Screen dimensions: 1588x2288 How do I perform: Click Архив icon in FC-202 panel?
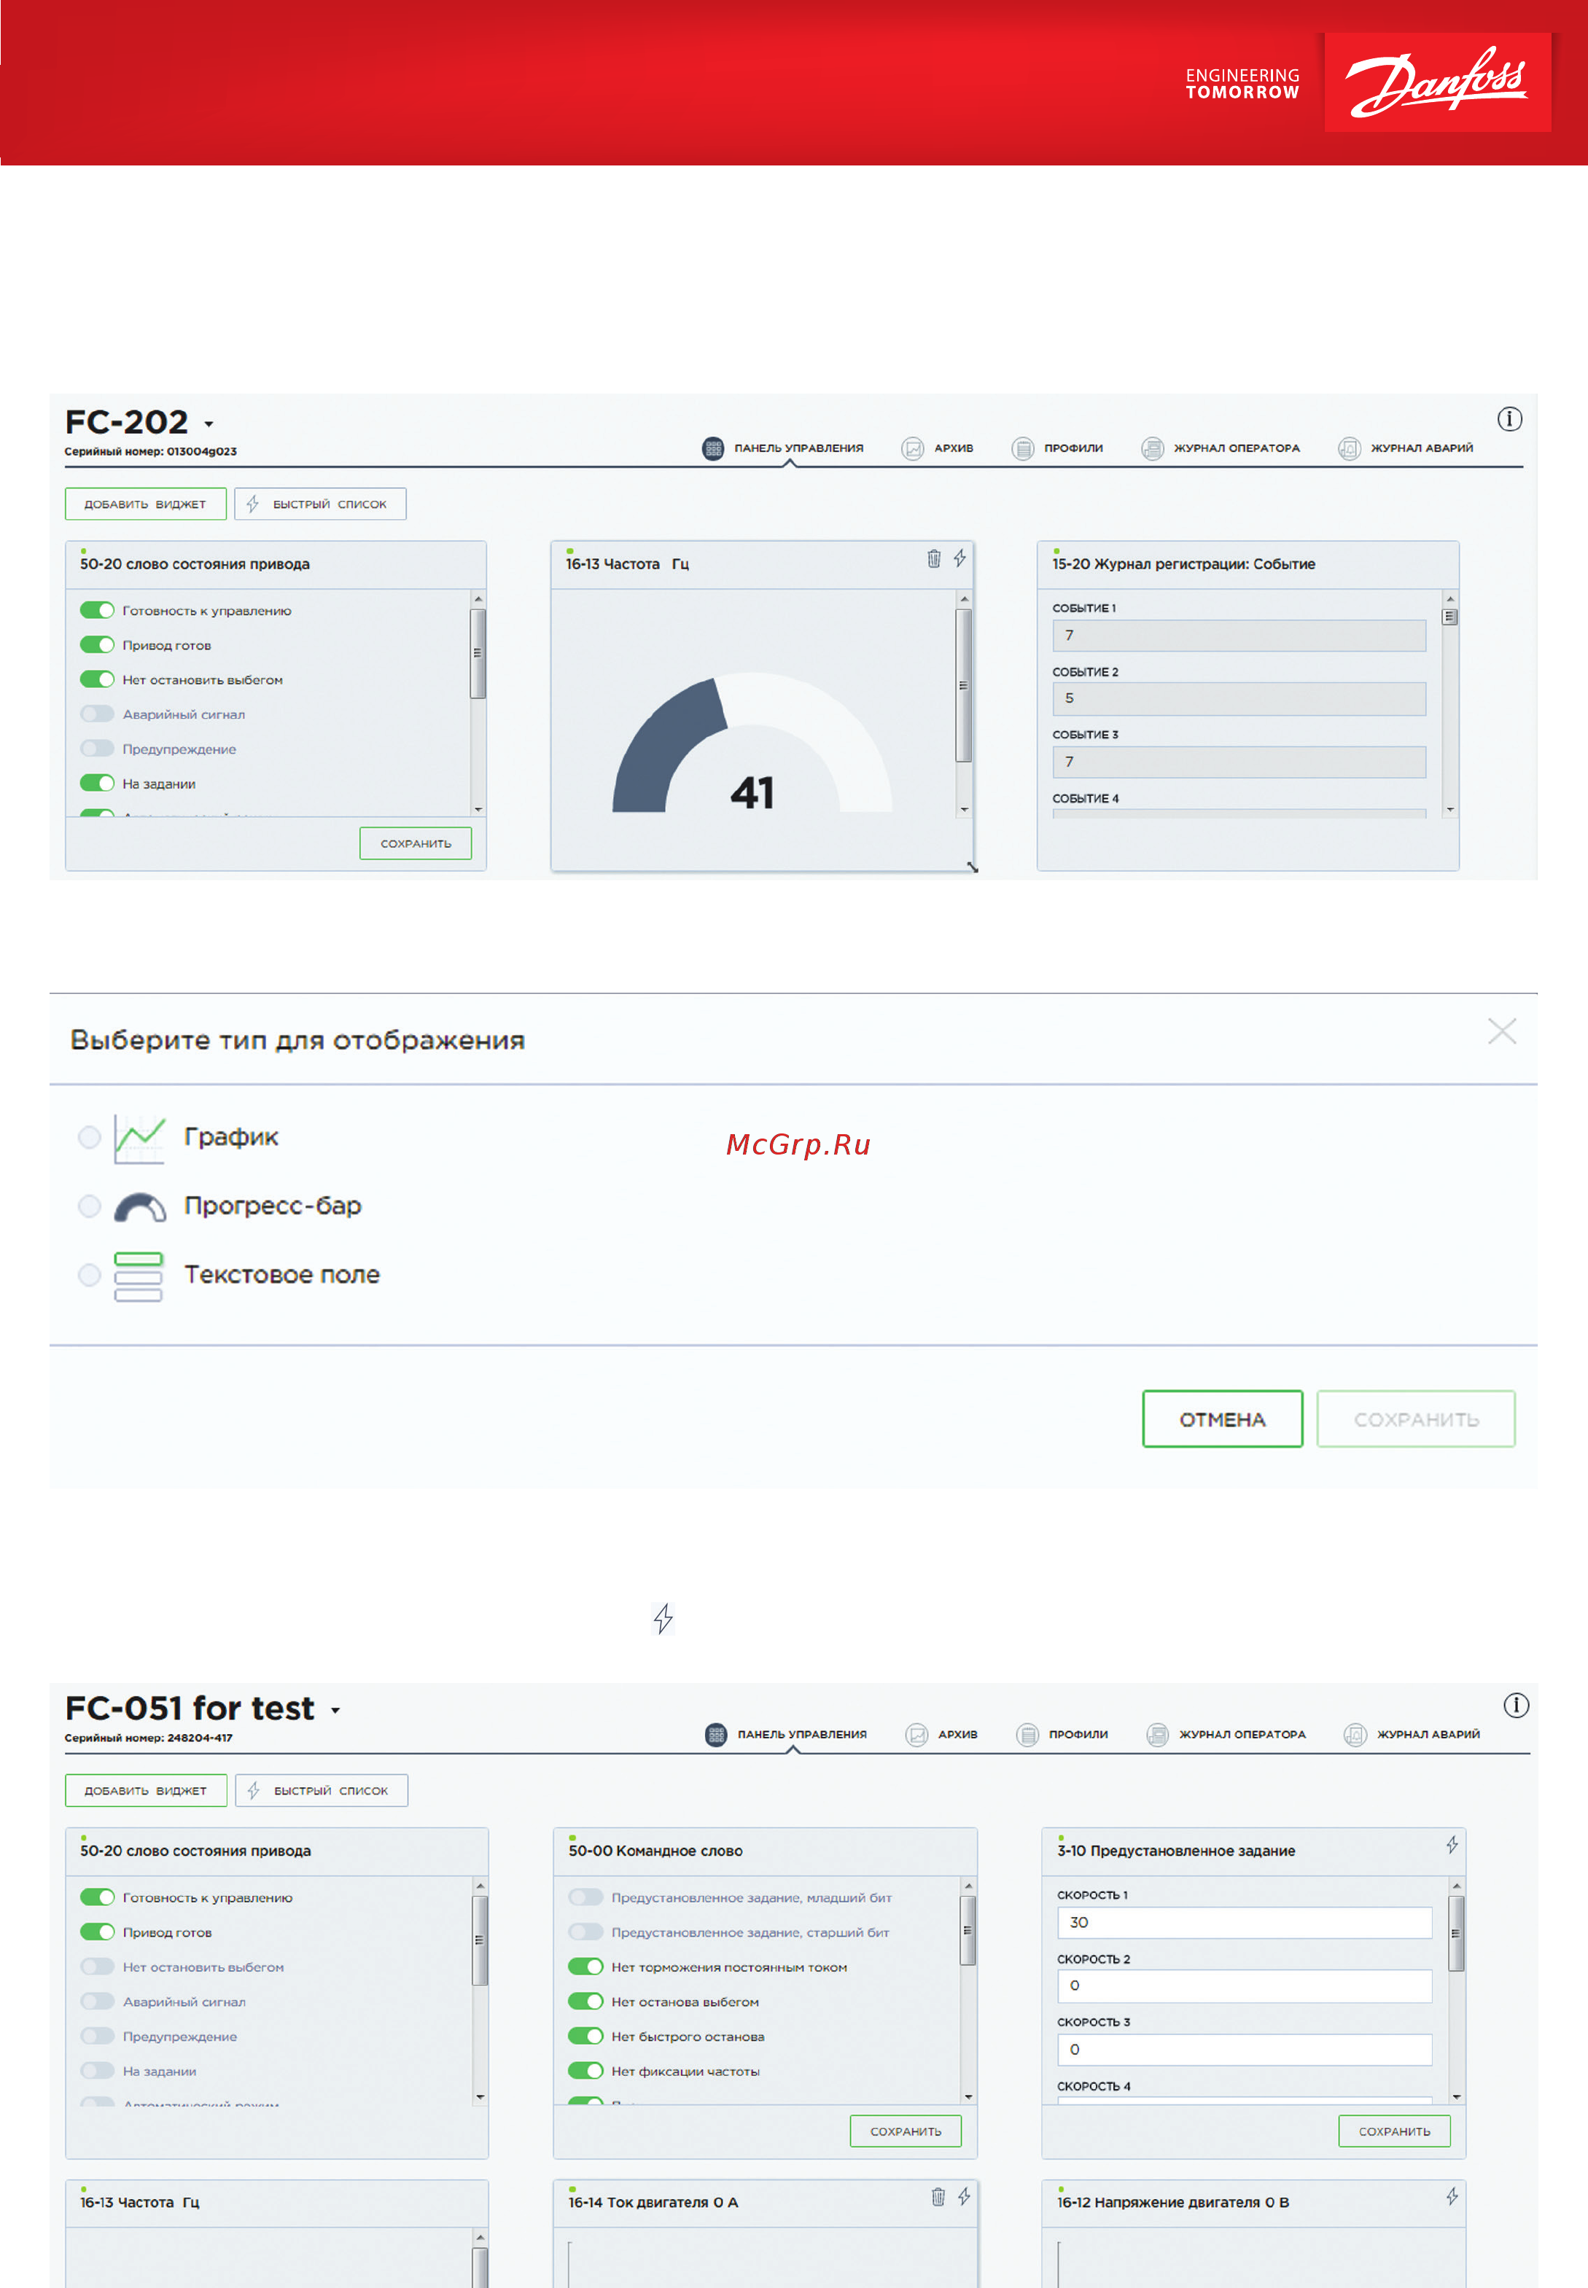pyautogui.click(x=912, y=449)
